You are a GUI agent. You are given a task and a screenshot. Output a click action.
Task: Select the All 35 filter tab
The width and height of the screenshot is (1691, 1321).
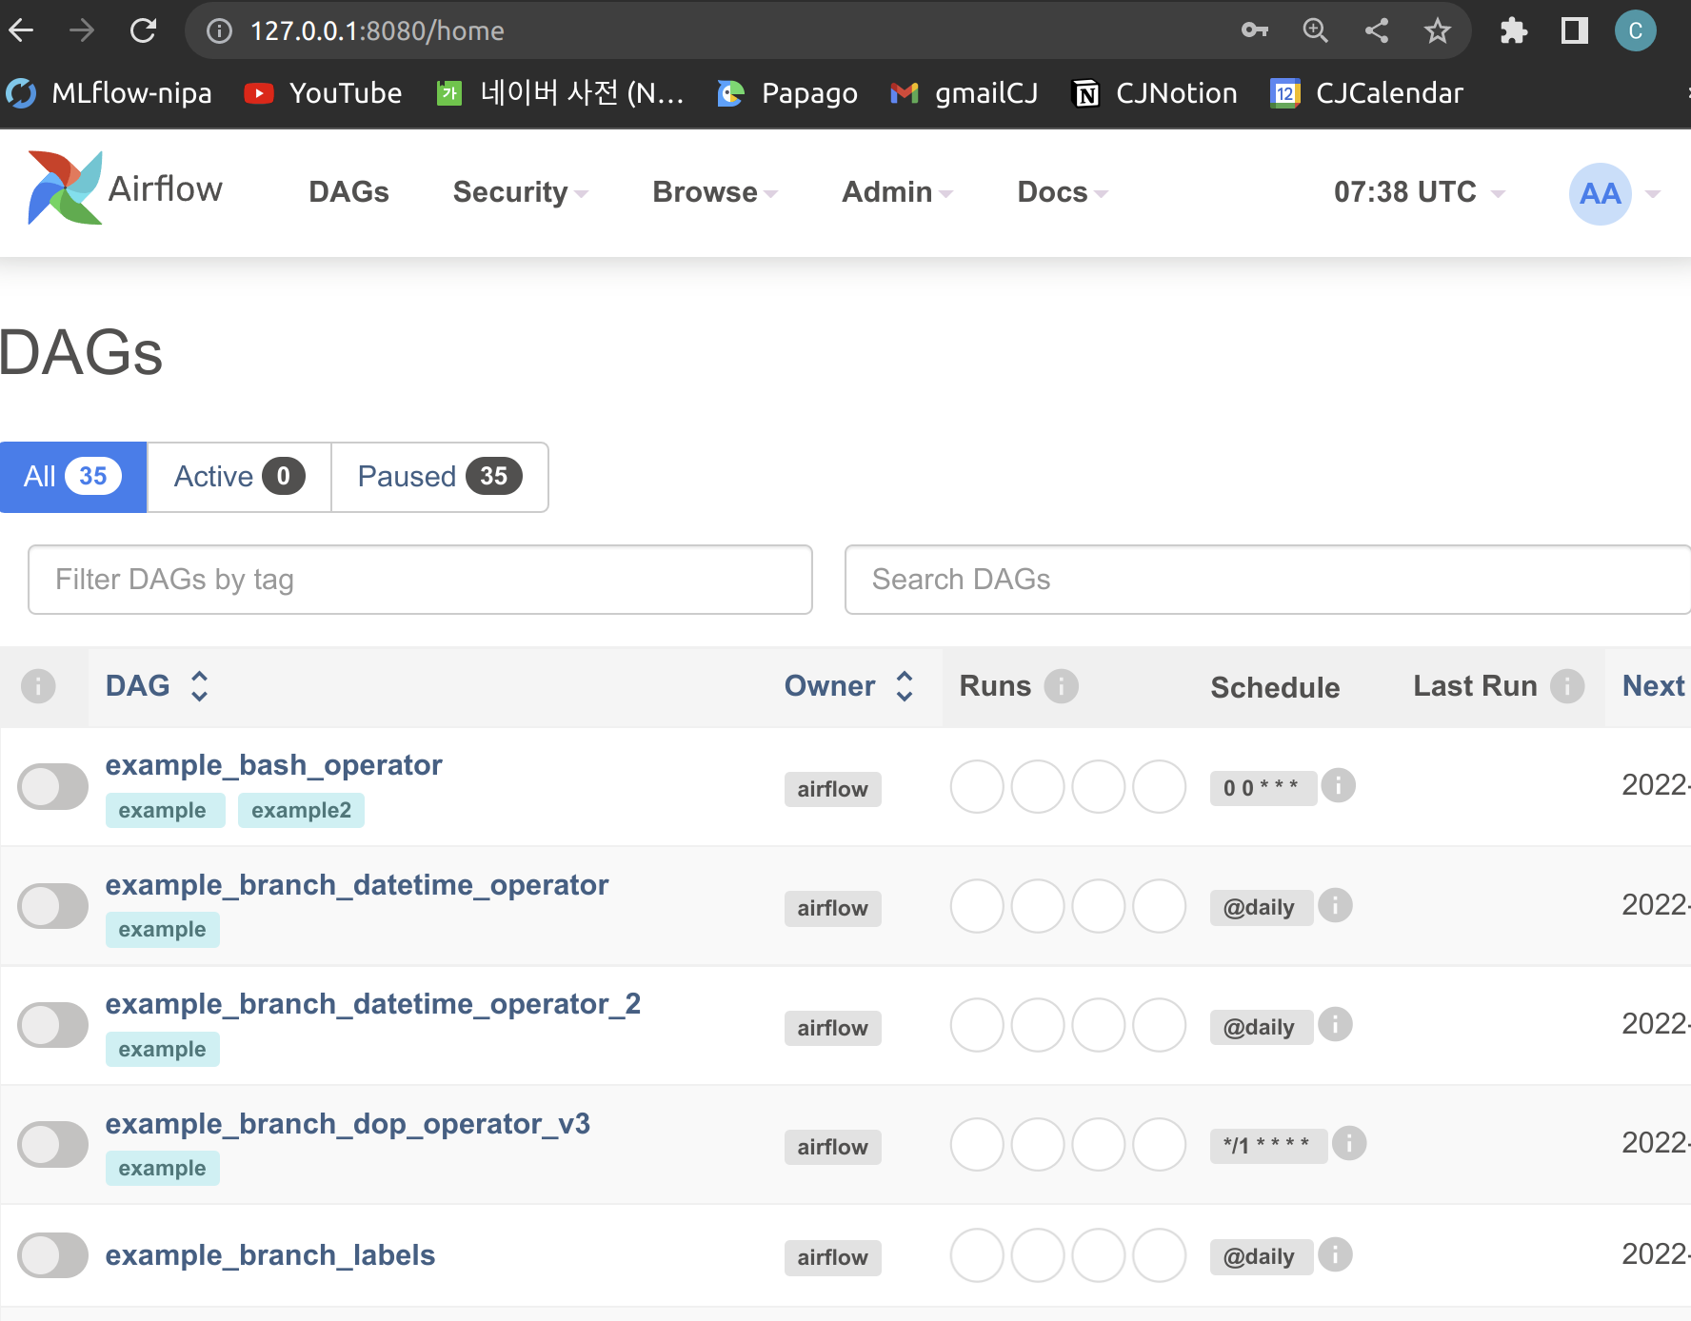click(x=73, y=477)
